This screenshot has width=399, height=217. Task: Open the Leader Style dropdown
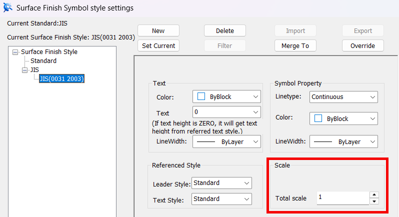point(221,183)
